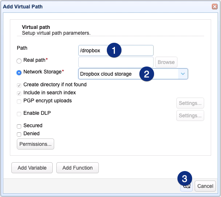
Task: Toggle Create directory if not found
Action: [19, 85]
